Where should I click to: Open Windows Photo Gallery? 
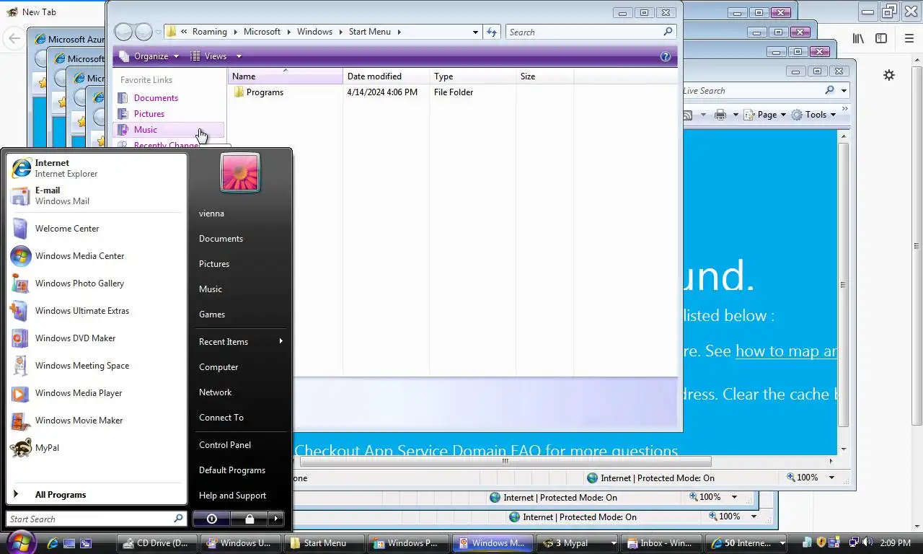(96, 283)
